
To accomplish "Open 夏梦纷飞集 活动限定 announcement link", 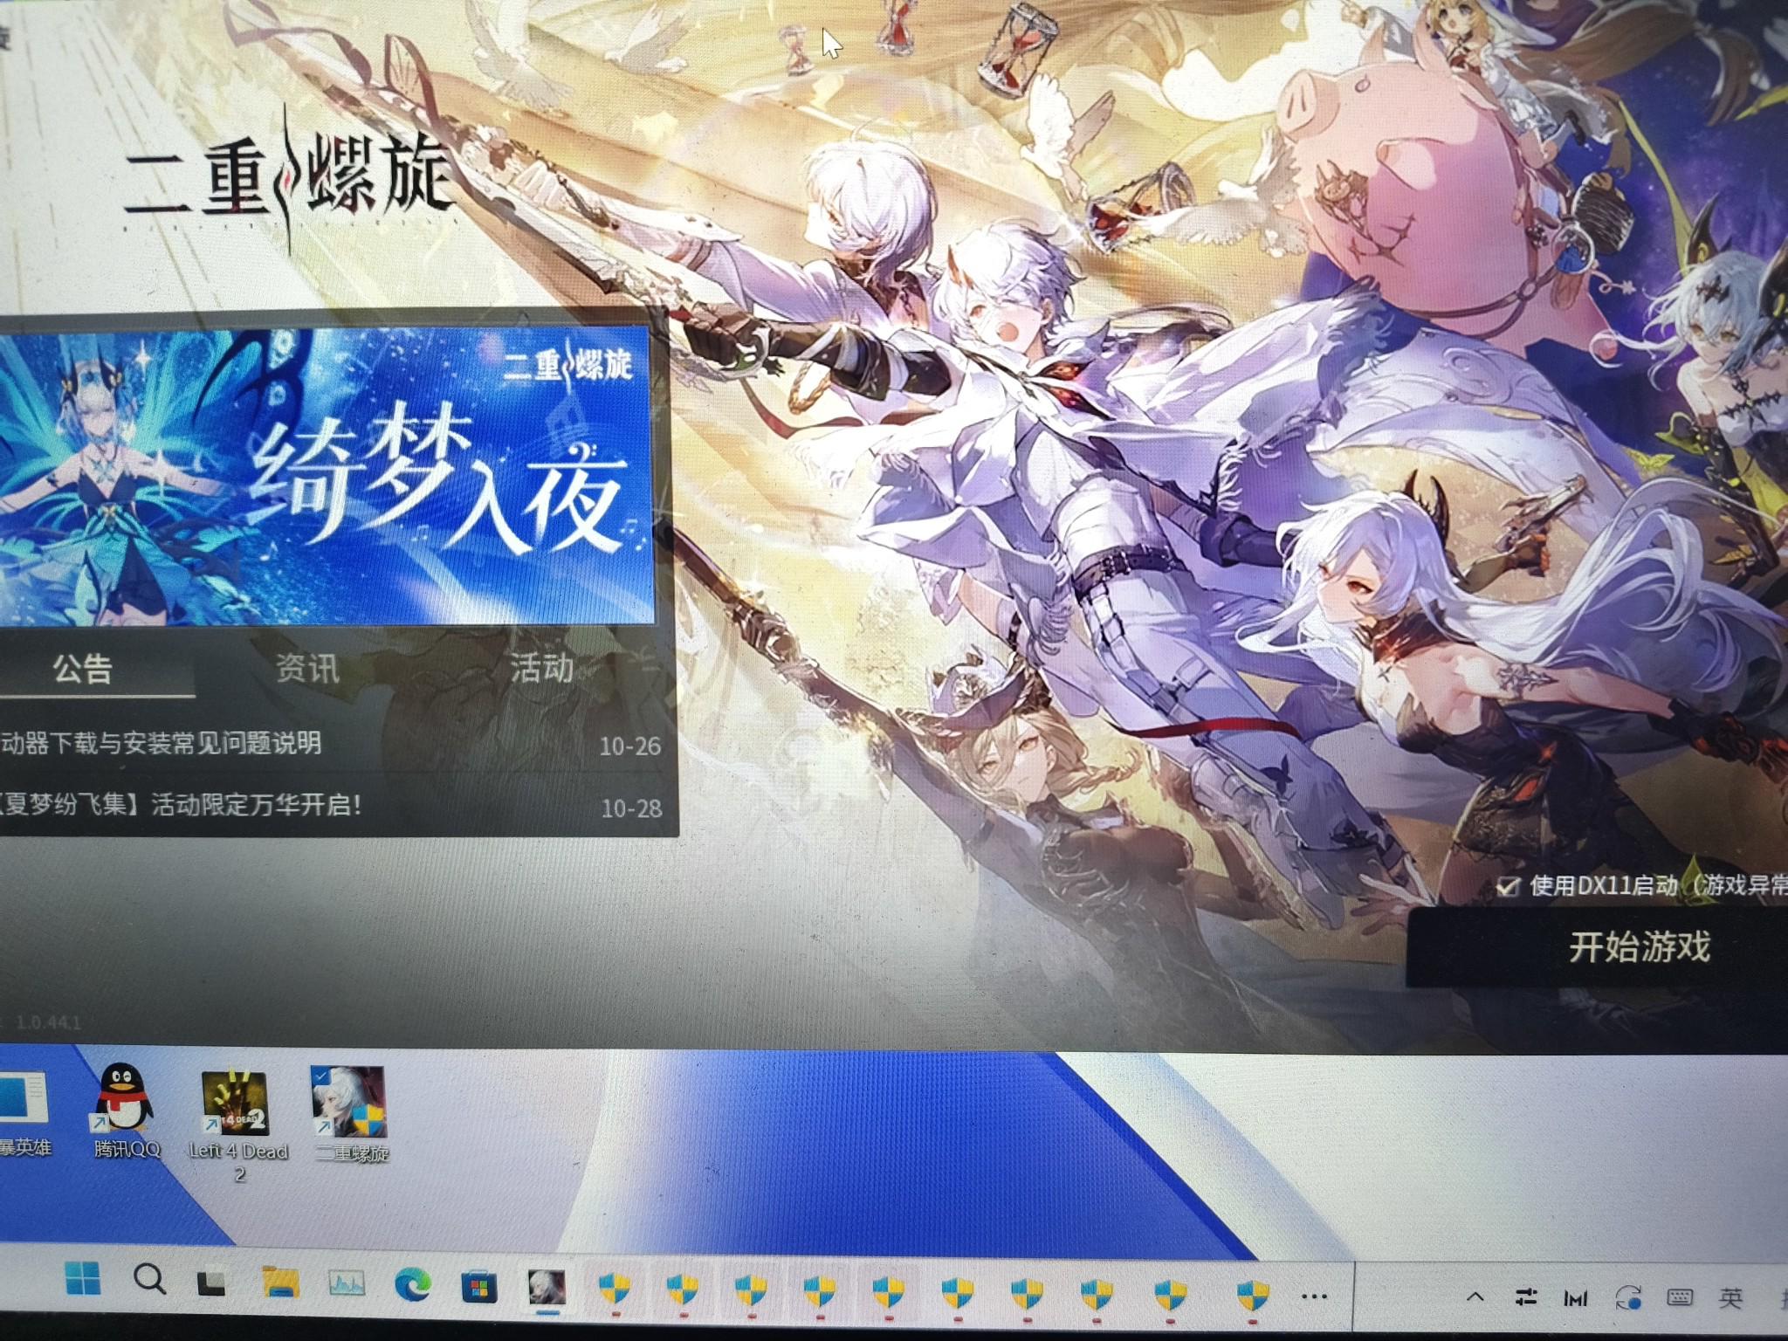I will pyautogui.click(x=179, y=804).
